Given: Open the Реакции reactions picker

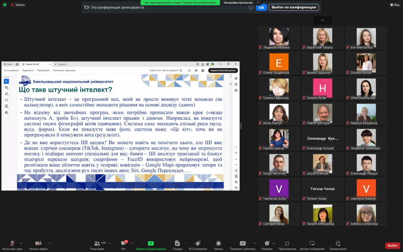Looking at the screenshot, I should coord(267,245).
